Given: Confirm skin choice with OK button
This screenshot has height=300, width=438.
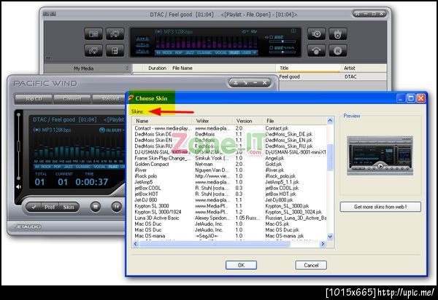Looking at the screenshot, I should 241,265.
